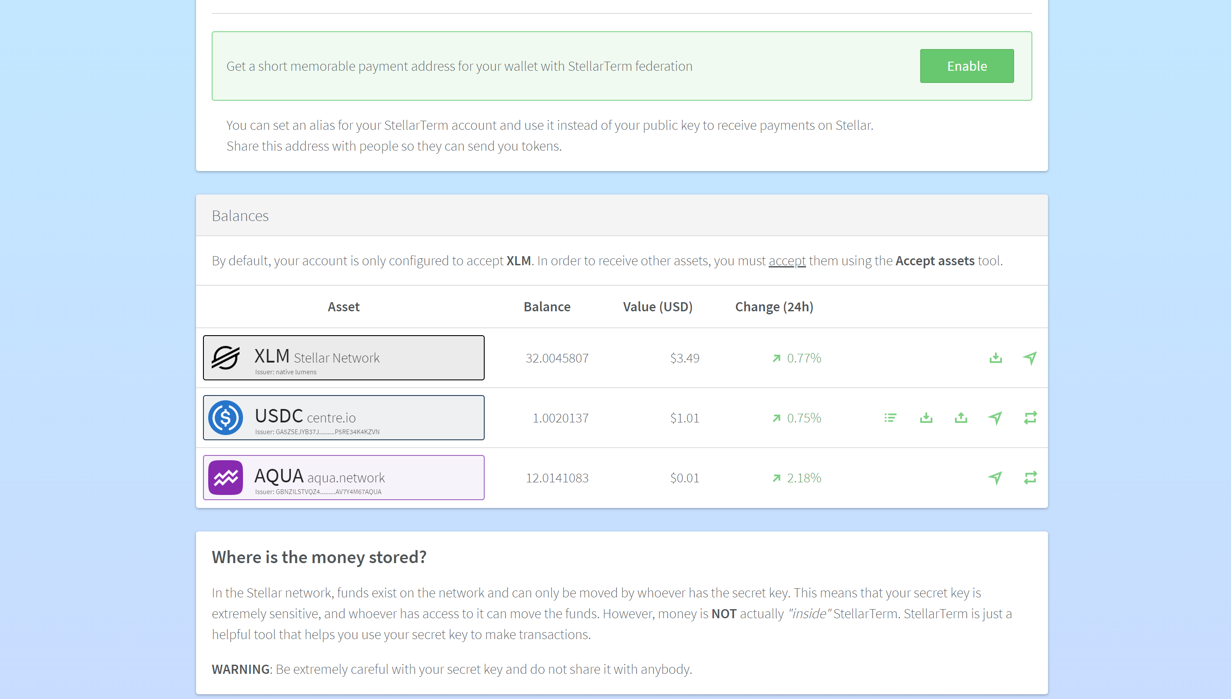Click the deposit icon in USDC row
This screenshot has height=699, width=1231.
tap(926, 418)
